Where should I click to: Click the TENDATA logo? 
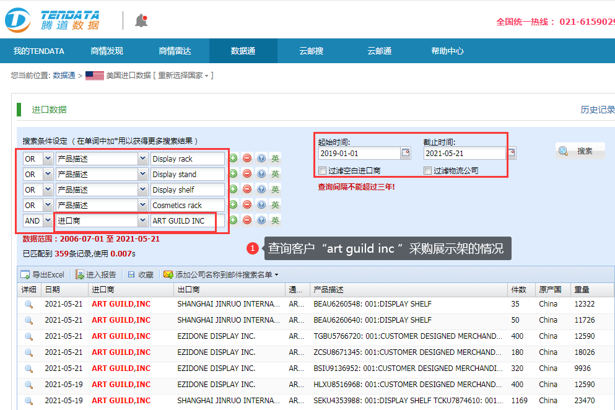[52, 20]
